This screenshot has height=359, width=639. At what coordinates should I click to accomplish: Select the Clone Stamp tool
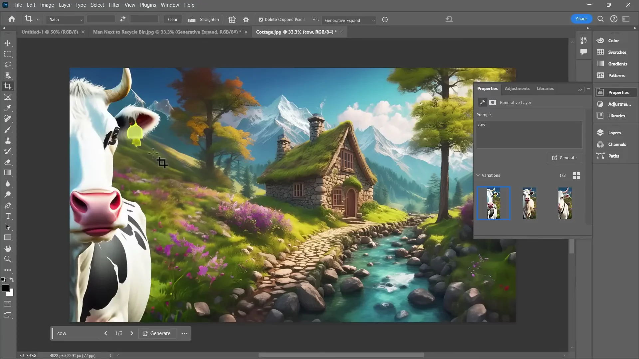point(8,140)
